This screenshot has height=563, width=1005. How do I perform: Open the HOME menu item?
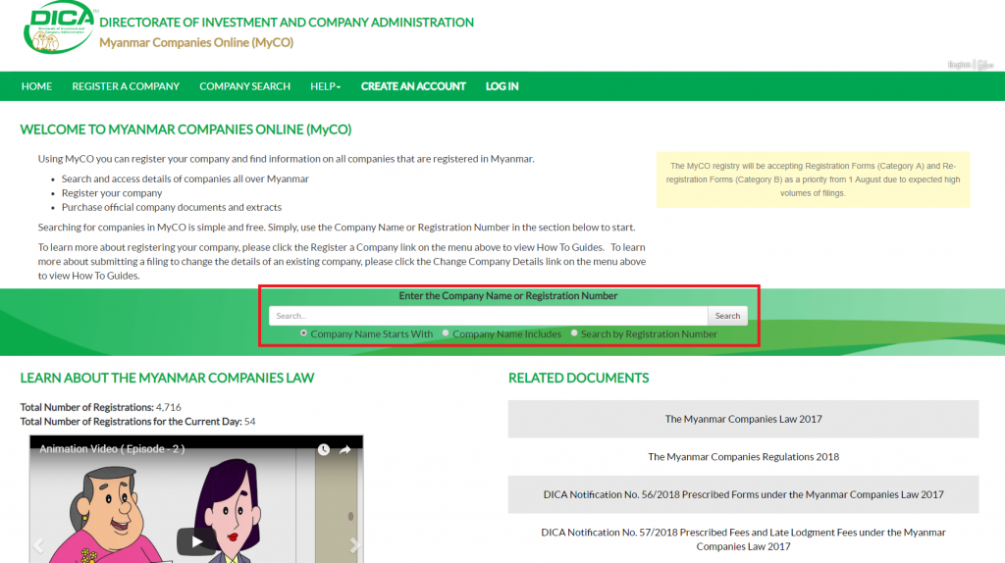[36, 86]
